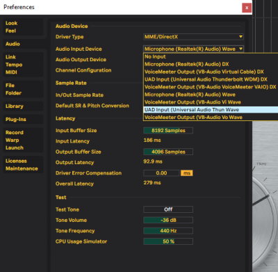Select UAD Input (Universal Audio Thun Wave
This screenshot has width=278, height=272.
tap(211, 110)
